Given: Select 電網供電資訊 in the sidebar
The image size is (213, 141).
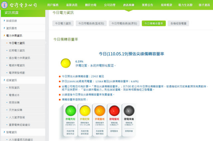Looking at the screenshot, I should pyautogui.click(x=23, y=65).
